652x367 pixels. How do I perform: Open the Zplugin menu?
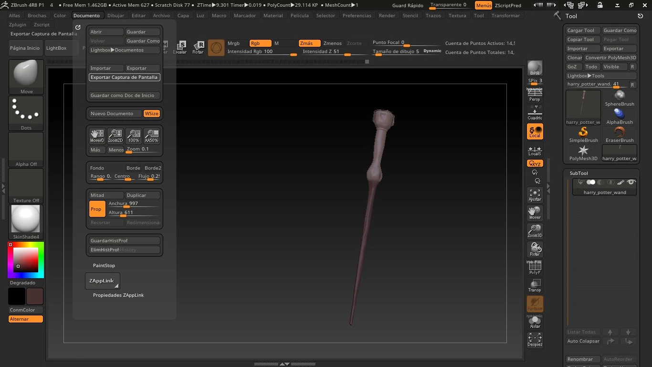tap(18, 24)
